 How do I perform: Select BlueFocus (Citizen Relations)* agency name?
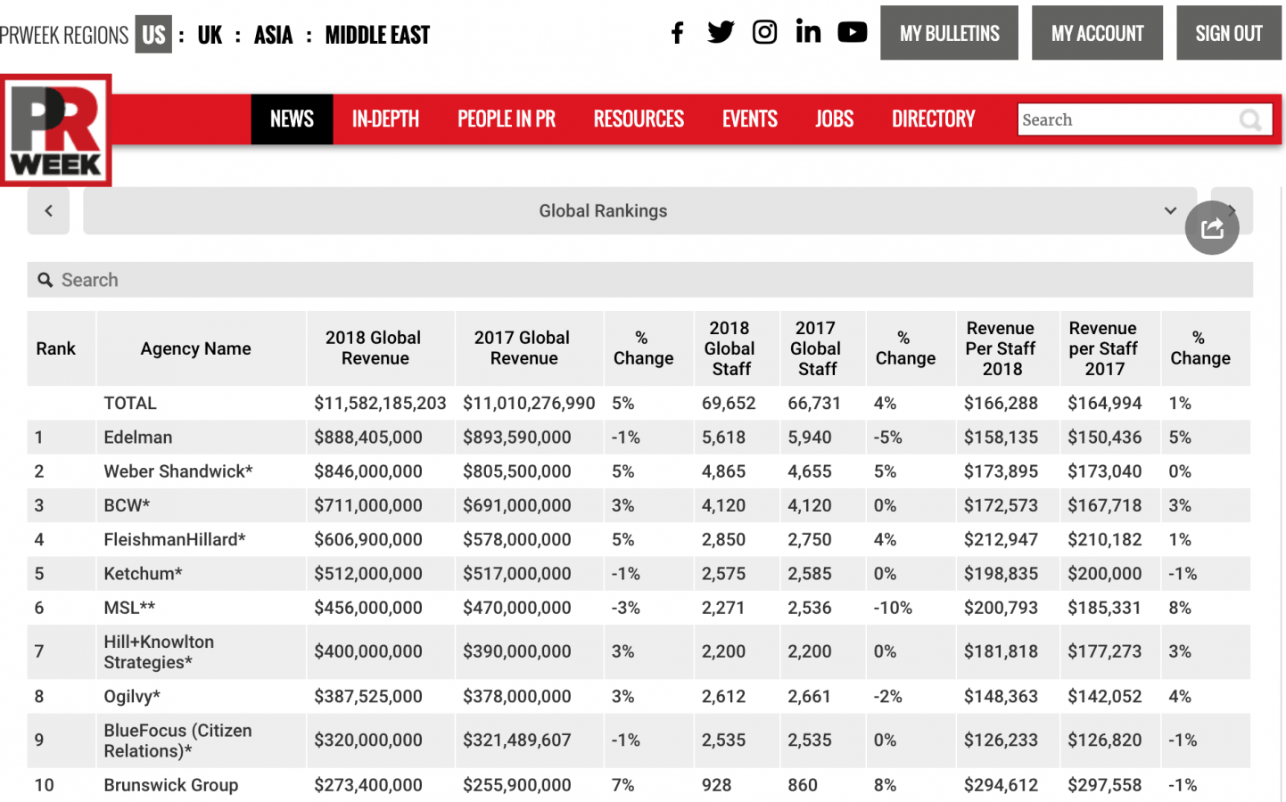(177, 741)
